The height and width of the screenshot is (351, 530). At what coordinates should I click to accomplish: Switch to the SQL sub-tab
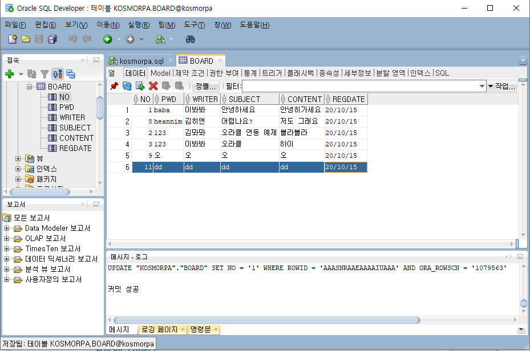(x=442, y=74)
